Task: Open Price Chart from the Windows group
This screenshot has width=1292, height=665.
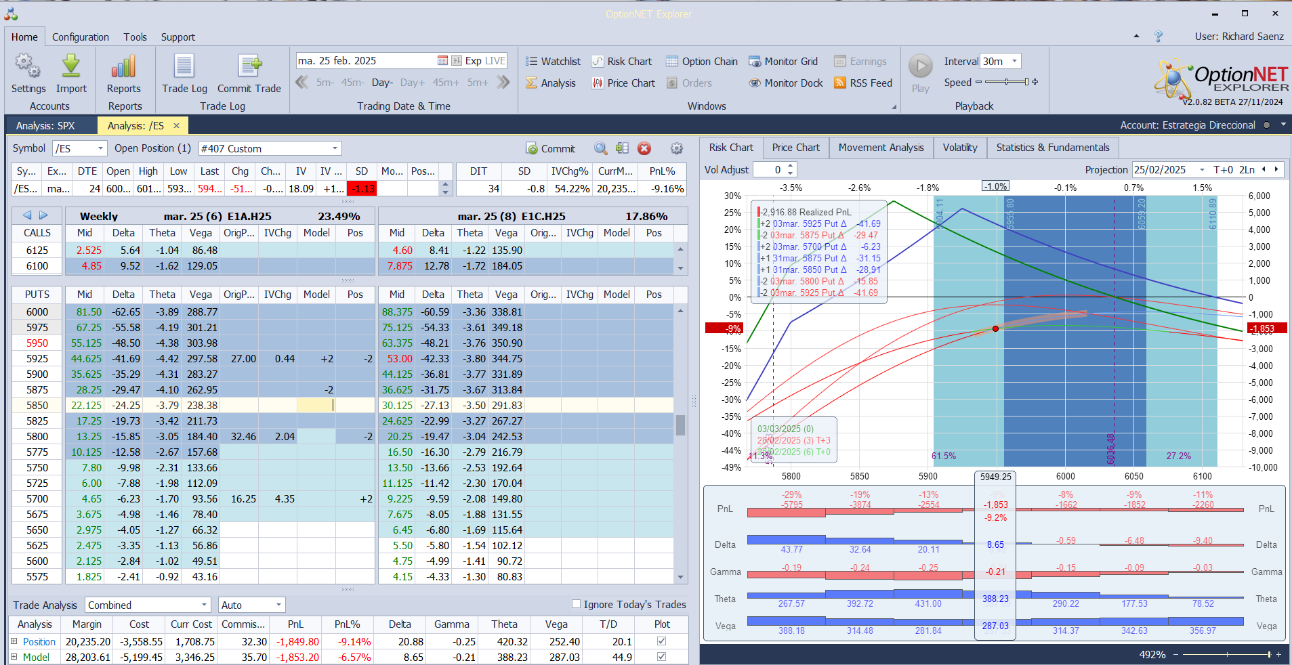Action: pyautogui.click(x=624, y=83)
